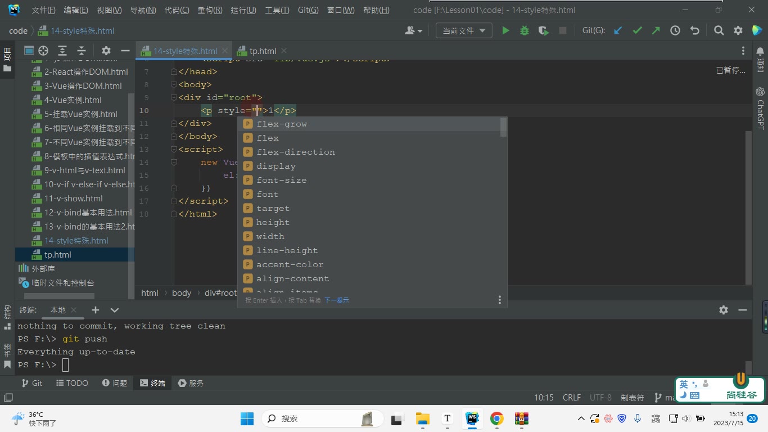Collapse all nodes in project panel
The height and width of the screenshot is (432, 768).
click(x=82, y=51)
